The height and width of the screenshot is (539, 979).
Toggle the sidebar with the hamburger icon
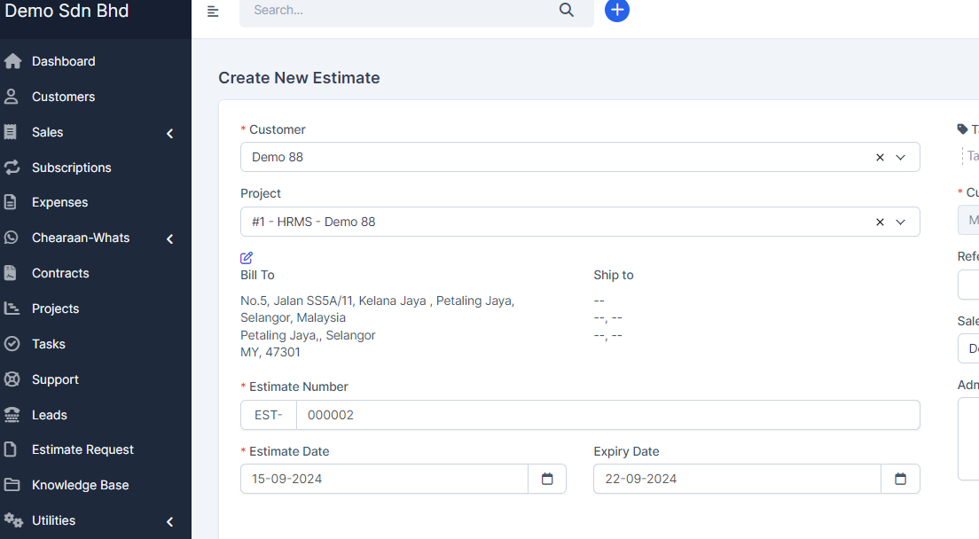[x=213, y=11]
